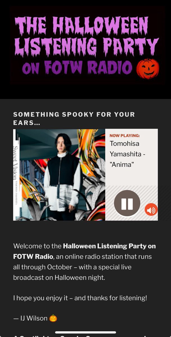Tap the iOS home indicator bar
This screenshot has width=171, height=337.
pyautogui.click(x=85, y=333)
